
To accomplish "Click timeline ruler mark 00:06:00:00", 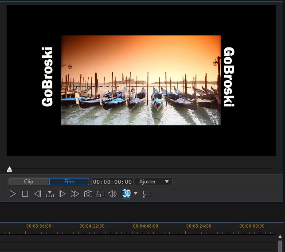I will pos(252,226).
